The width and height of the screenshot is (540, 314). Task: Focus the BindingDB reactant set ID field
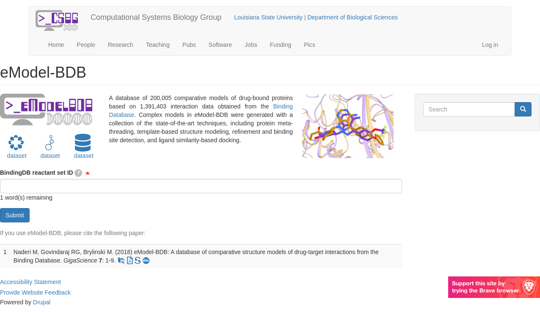pyautogui.click(x=201, y=186)
